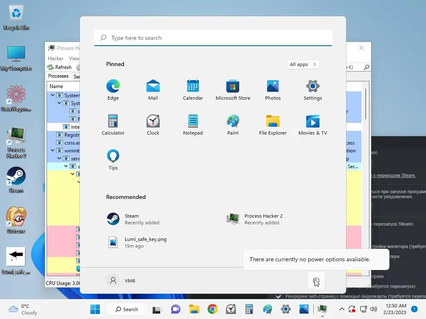Show hidden system tray icons

click(342, 309)
